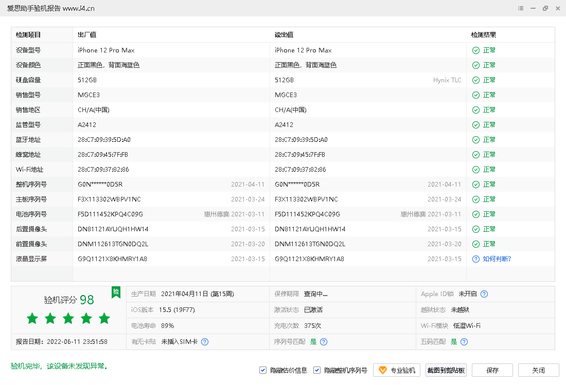Image resolution: width=566 pixels, height=385 pixels.
Task: Click the 验机评分 98 score
Action: pos(69,300)
